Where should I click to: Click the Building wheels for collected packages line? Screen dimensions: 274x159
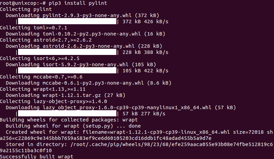[x=69, y=120]
